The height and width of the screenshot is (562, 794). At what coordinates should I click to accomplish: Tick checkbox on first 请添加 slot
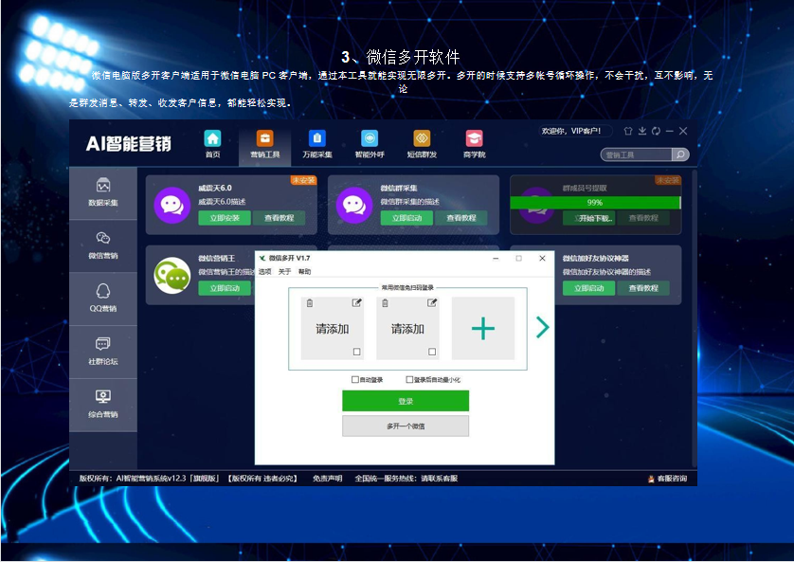[357, 352]
